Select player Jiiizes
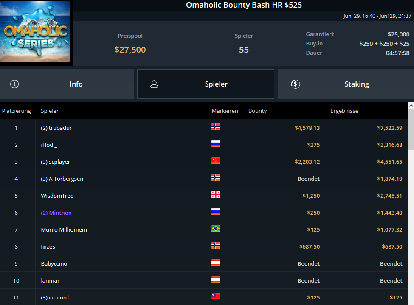 (x=48, y=246)
